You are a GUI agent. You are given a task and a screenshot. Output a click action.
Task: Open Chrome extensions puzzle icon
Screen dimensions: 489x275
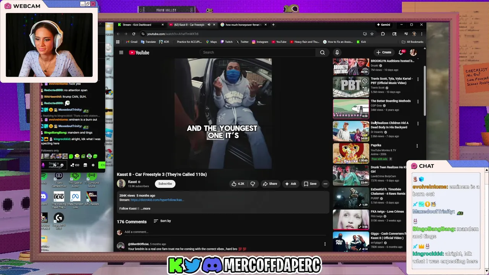383,34
